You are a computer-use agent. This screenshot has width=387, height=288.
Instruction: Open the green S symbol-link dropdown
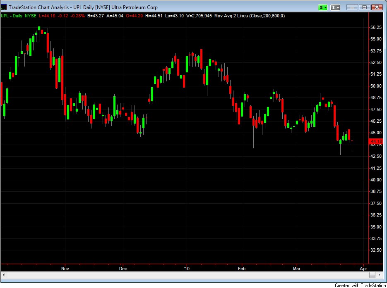322,7
